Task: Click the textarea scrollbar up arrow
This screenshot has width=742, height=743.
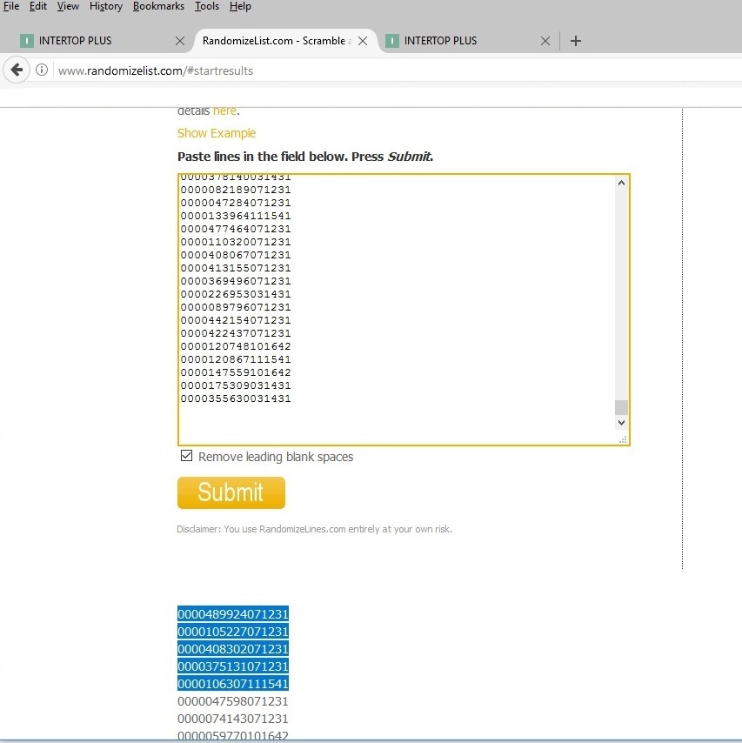Action: click(621, 183)
